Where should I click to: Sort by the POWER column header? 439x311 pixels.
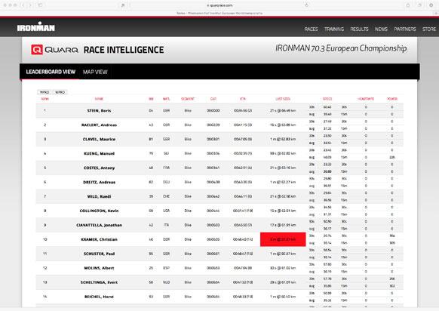click(x=392, y=99)
